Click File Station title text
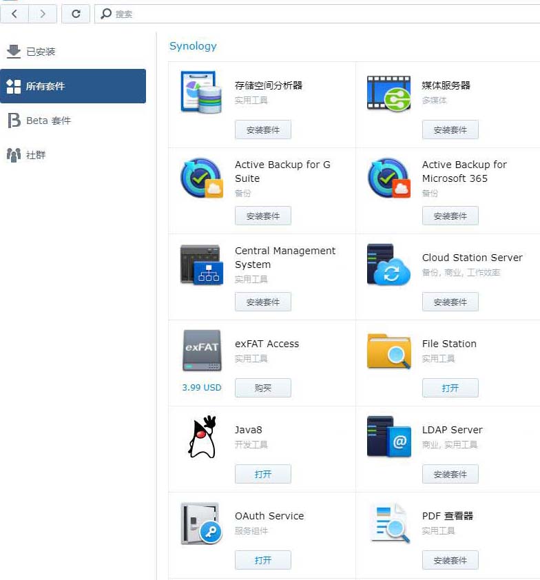540x580 pixels. (x=449, y=344)
